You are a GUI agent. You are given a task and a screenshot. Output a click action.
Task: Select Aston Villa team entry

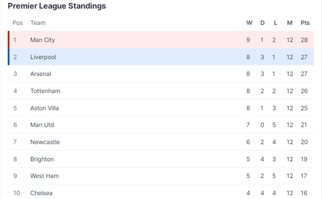tap(44, 108)
